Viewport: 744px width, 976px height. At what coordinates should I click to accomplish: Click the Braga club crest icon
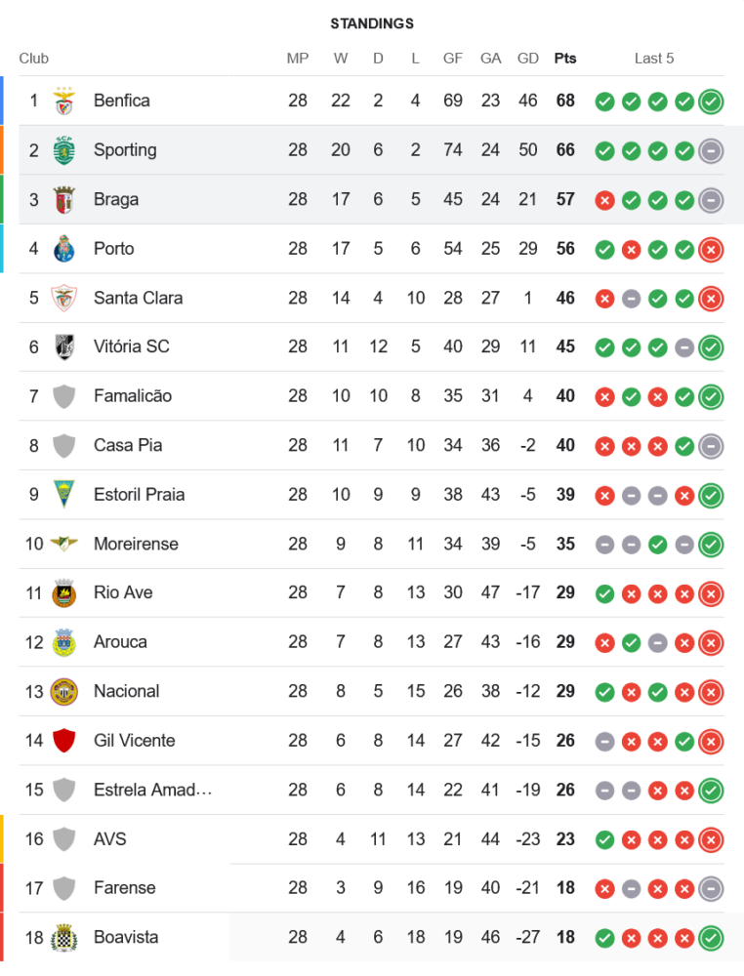pos(64,199)
